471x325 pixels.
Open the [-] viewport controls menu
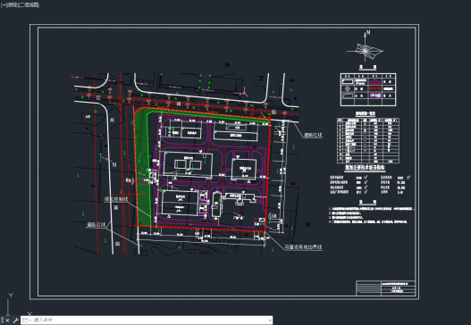tap(4, 5)
